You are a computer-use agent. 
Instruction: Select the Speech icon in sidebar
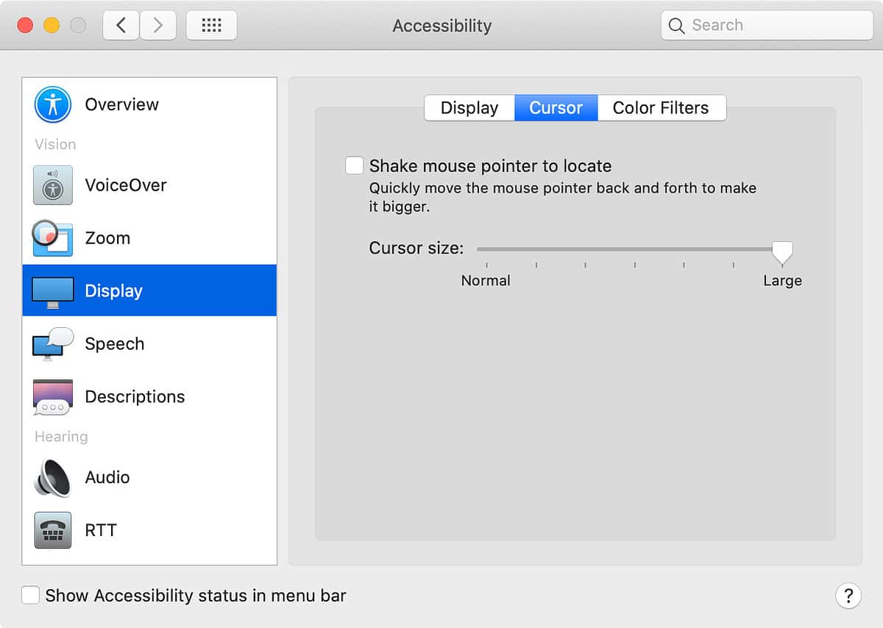[x=52, y=344]
